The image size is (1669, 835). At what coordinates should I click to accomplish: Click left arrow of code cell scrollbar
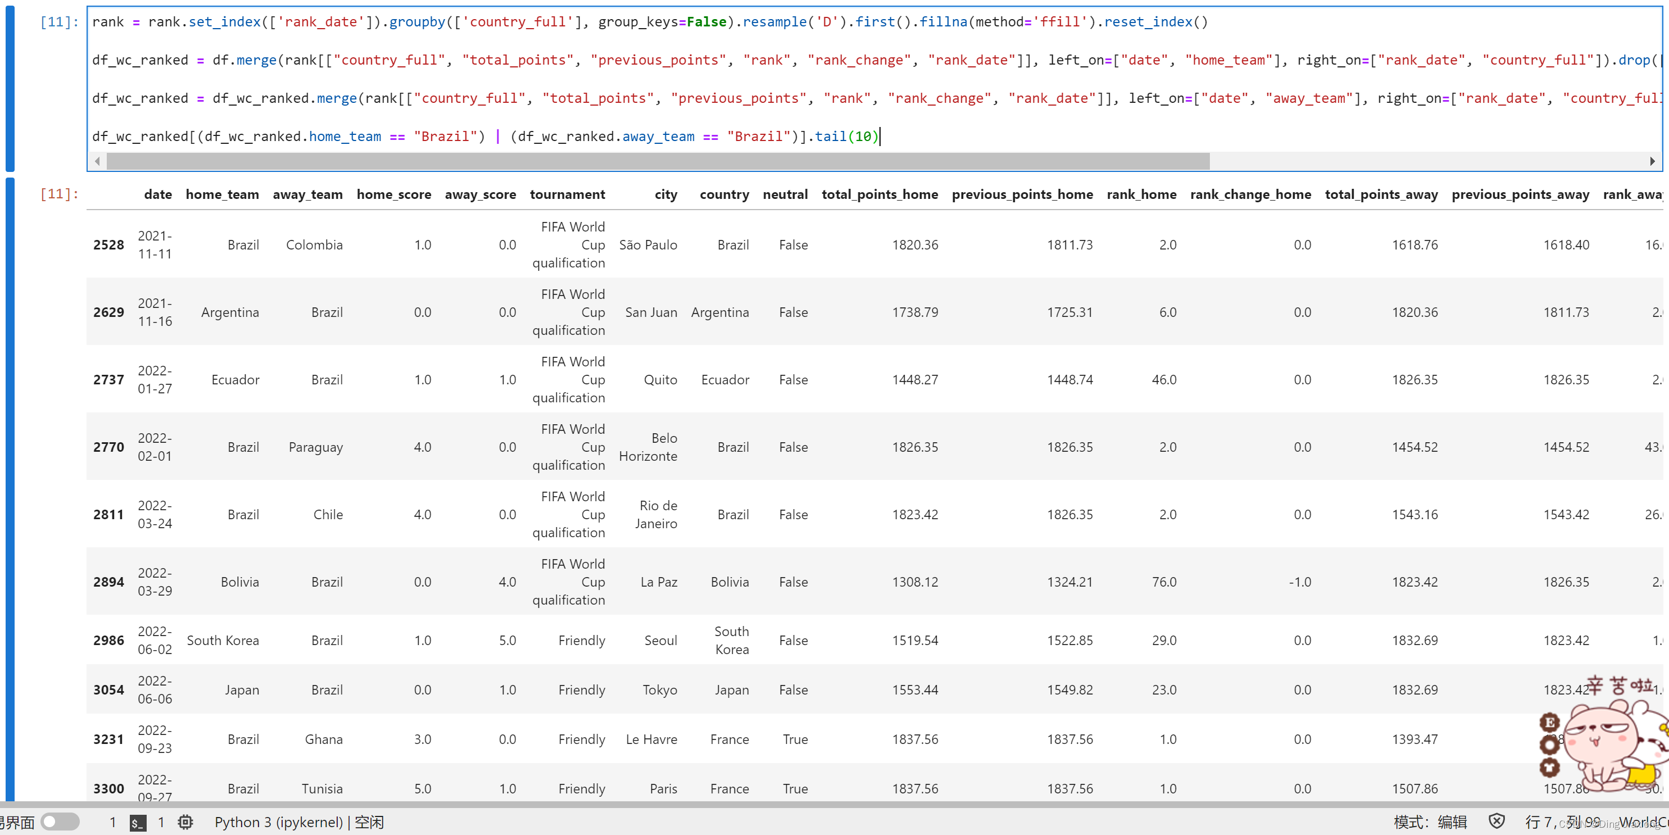pyautogui.click(x=97, y=161)
